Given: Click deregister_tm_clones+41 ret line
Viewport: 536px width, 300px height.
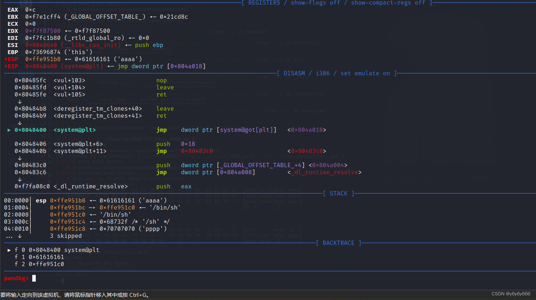Looking at the screenshot, I should [91, 116].
